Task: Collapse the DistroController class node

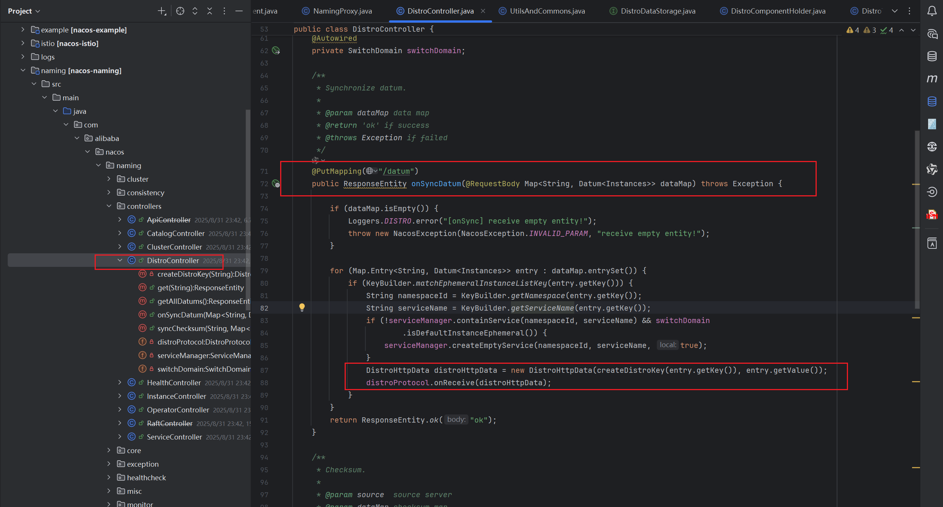Action: (120, 260)
